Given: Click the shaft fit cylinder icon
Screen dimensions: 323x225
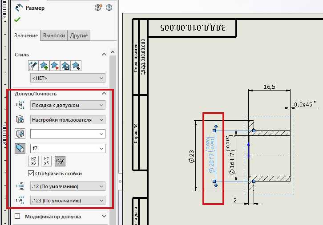Looking at the screenshot, I should pyautogui.click(x=20, y=148).
